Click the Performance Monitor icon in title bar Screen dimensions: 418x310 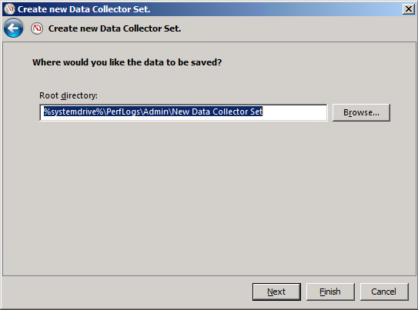pos(9,9)
